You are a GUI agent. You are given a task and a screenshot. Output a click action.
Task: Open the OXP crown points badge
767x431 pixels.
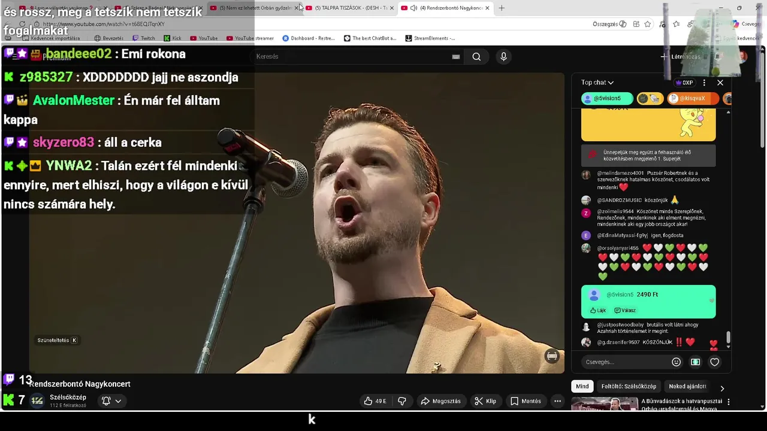(684, 83)
